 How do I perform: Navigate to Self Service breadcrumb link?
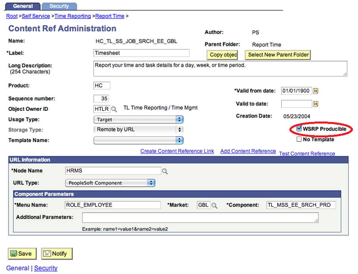click(36, 16)
